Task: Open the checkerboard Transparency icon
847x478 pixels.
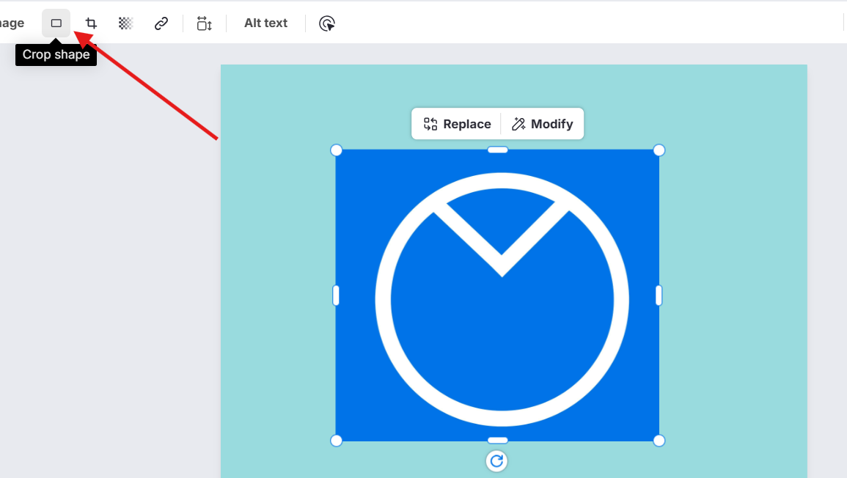Action: coord(125,23)
